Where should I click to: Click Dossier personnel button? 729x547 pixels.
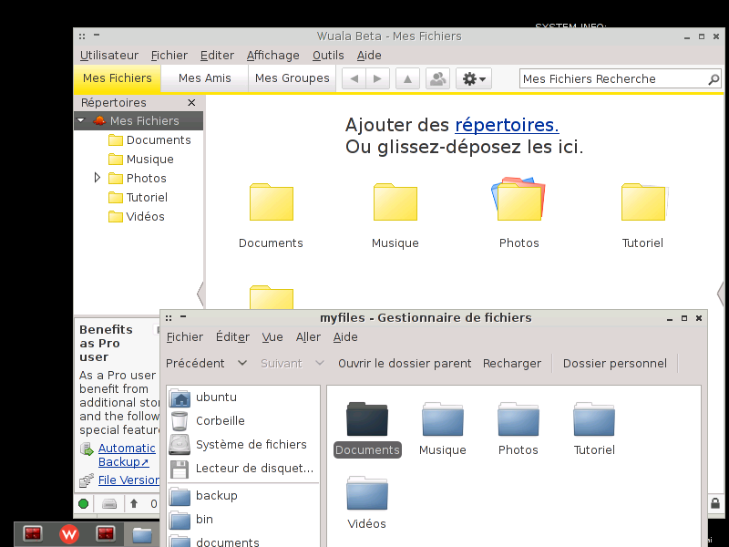614,363
